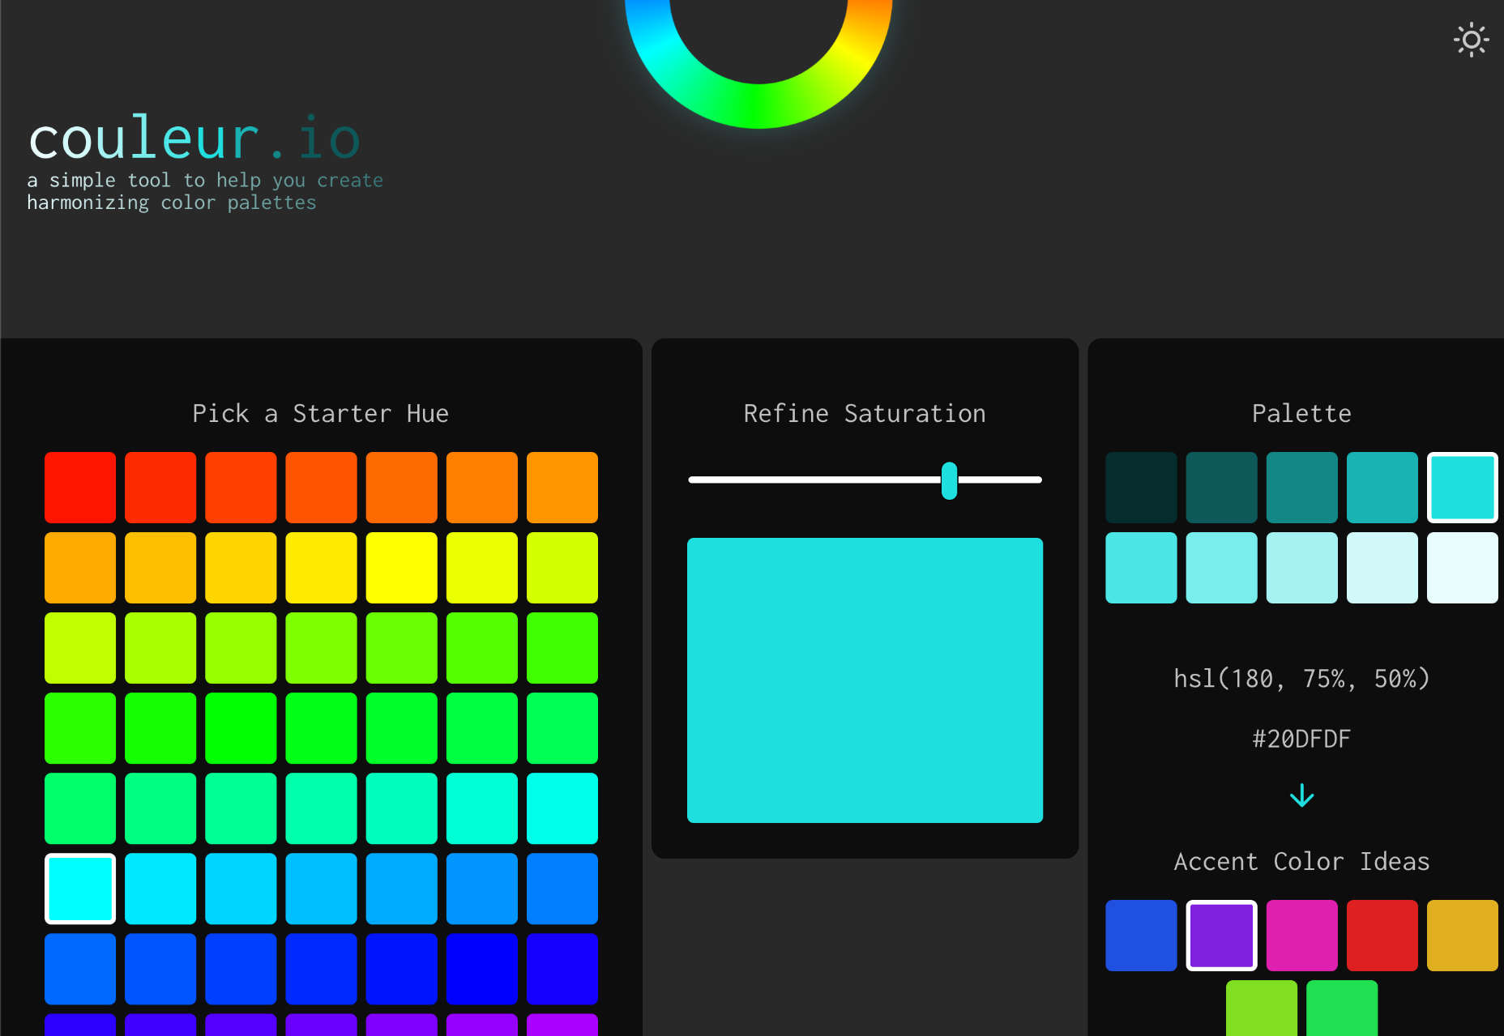Image resolution: width=1504 pixels, height=1036 pixels.
Task: Pick the amber swatch starting second hue row
Action: [x=80, y=568]
